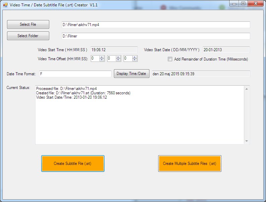Increase the minutes offset value
Screen dimensions: 266x202
pyautogui.click(x=118, y=57)
